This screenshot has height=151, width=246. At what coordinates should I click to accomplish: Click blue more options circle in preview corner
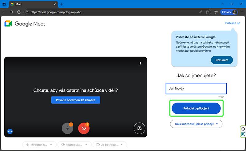(10, 131)
